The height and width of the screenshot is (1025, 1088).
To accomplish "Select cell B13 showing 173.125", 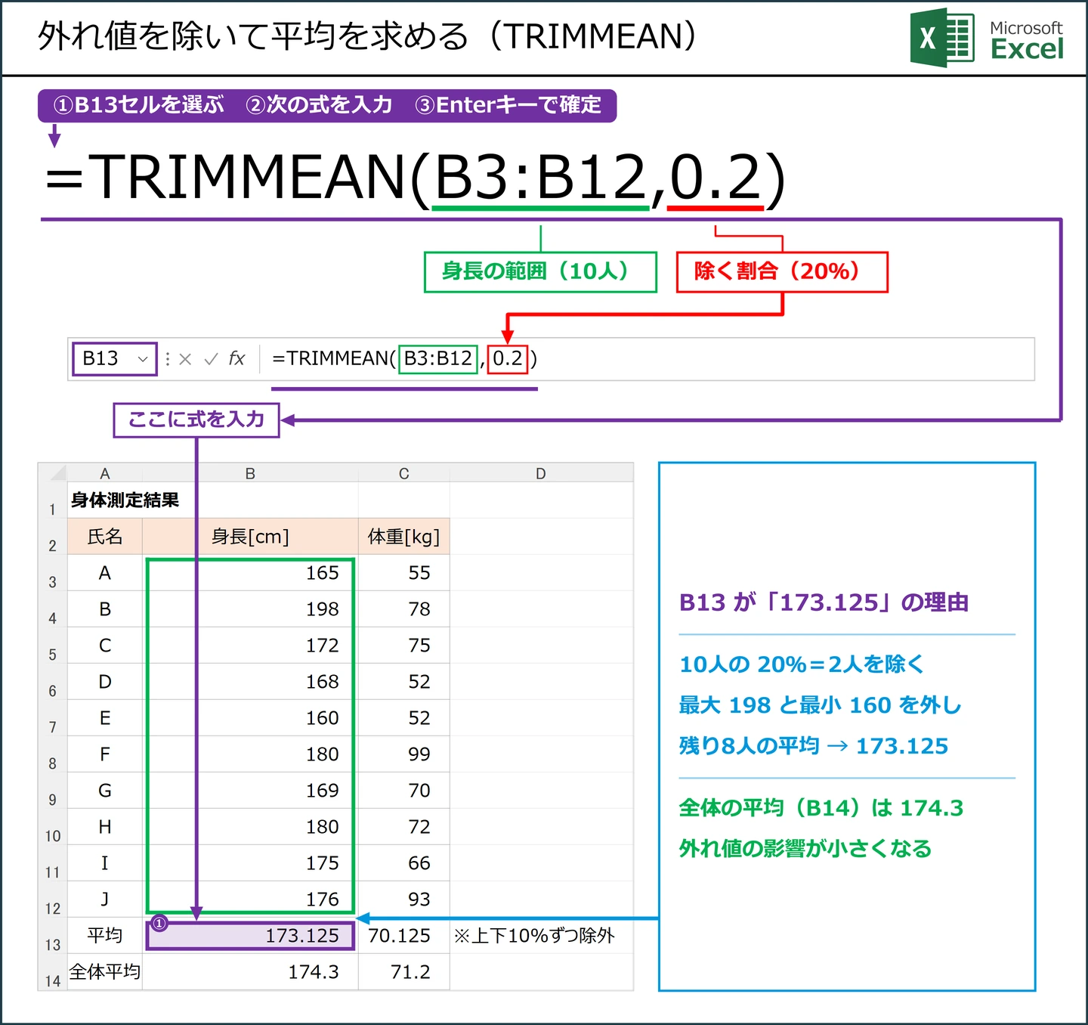I will click(250, 936).
